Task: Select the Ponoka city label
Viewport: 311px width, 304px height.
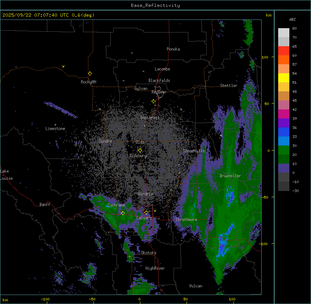Action: point(173,49)
